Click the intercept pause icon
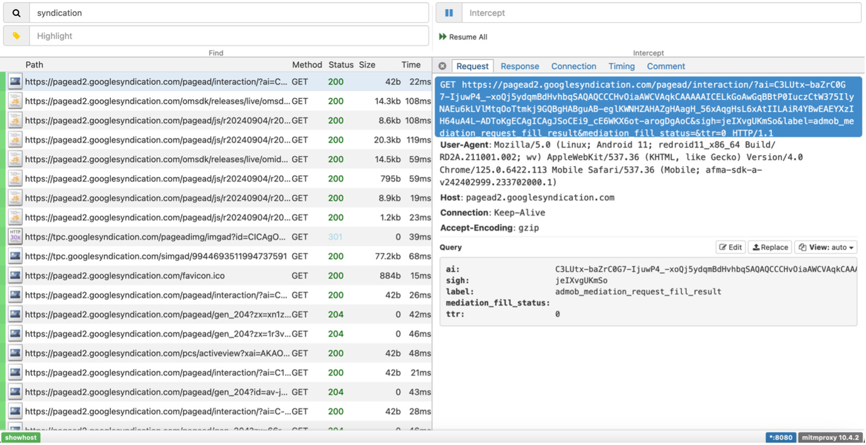Image resolution: width=866 pixels, height=445 pixels. coord(449,13)
